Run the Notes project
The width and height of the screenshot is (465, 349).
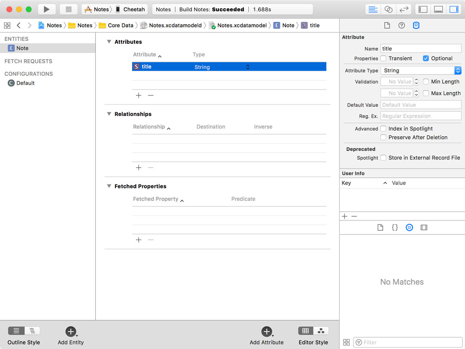click(x=47, y=9)
